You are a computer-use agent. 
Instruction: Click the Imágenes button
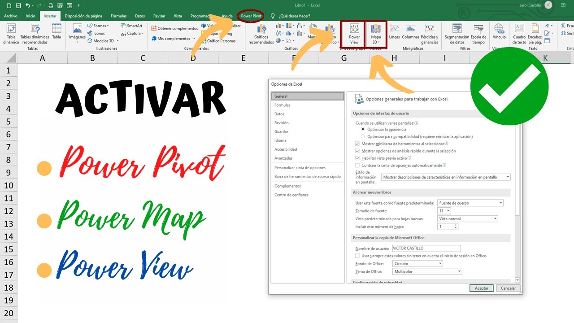pos(77,33)
